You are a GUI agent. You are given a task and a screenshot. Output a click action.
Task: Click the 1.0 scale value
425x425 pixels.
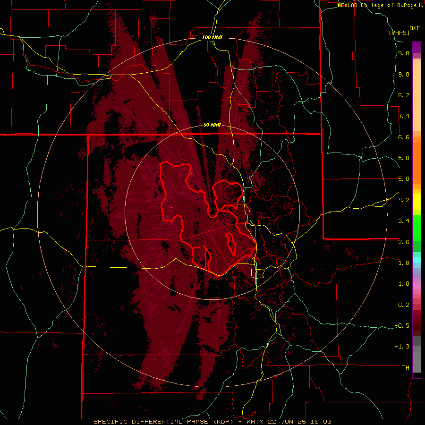point(404,284)
